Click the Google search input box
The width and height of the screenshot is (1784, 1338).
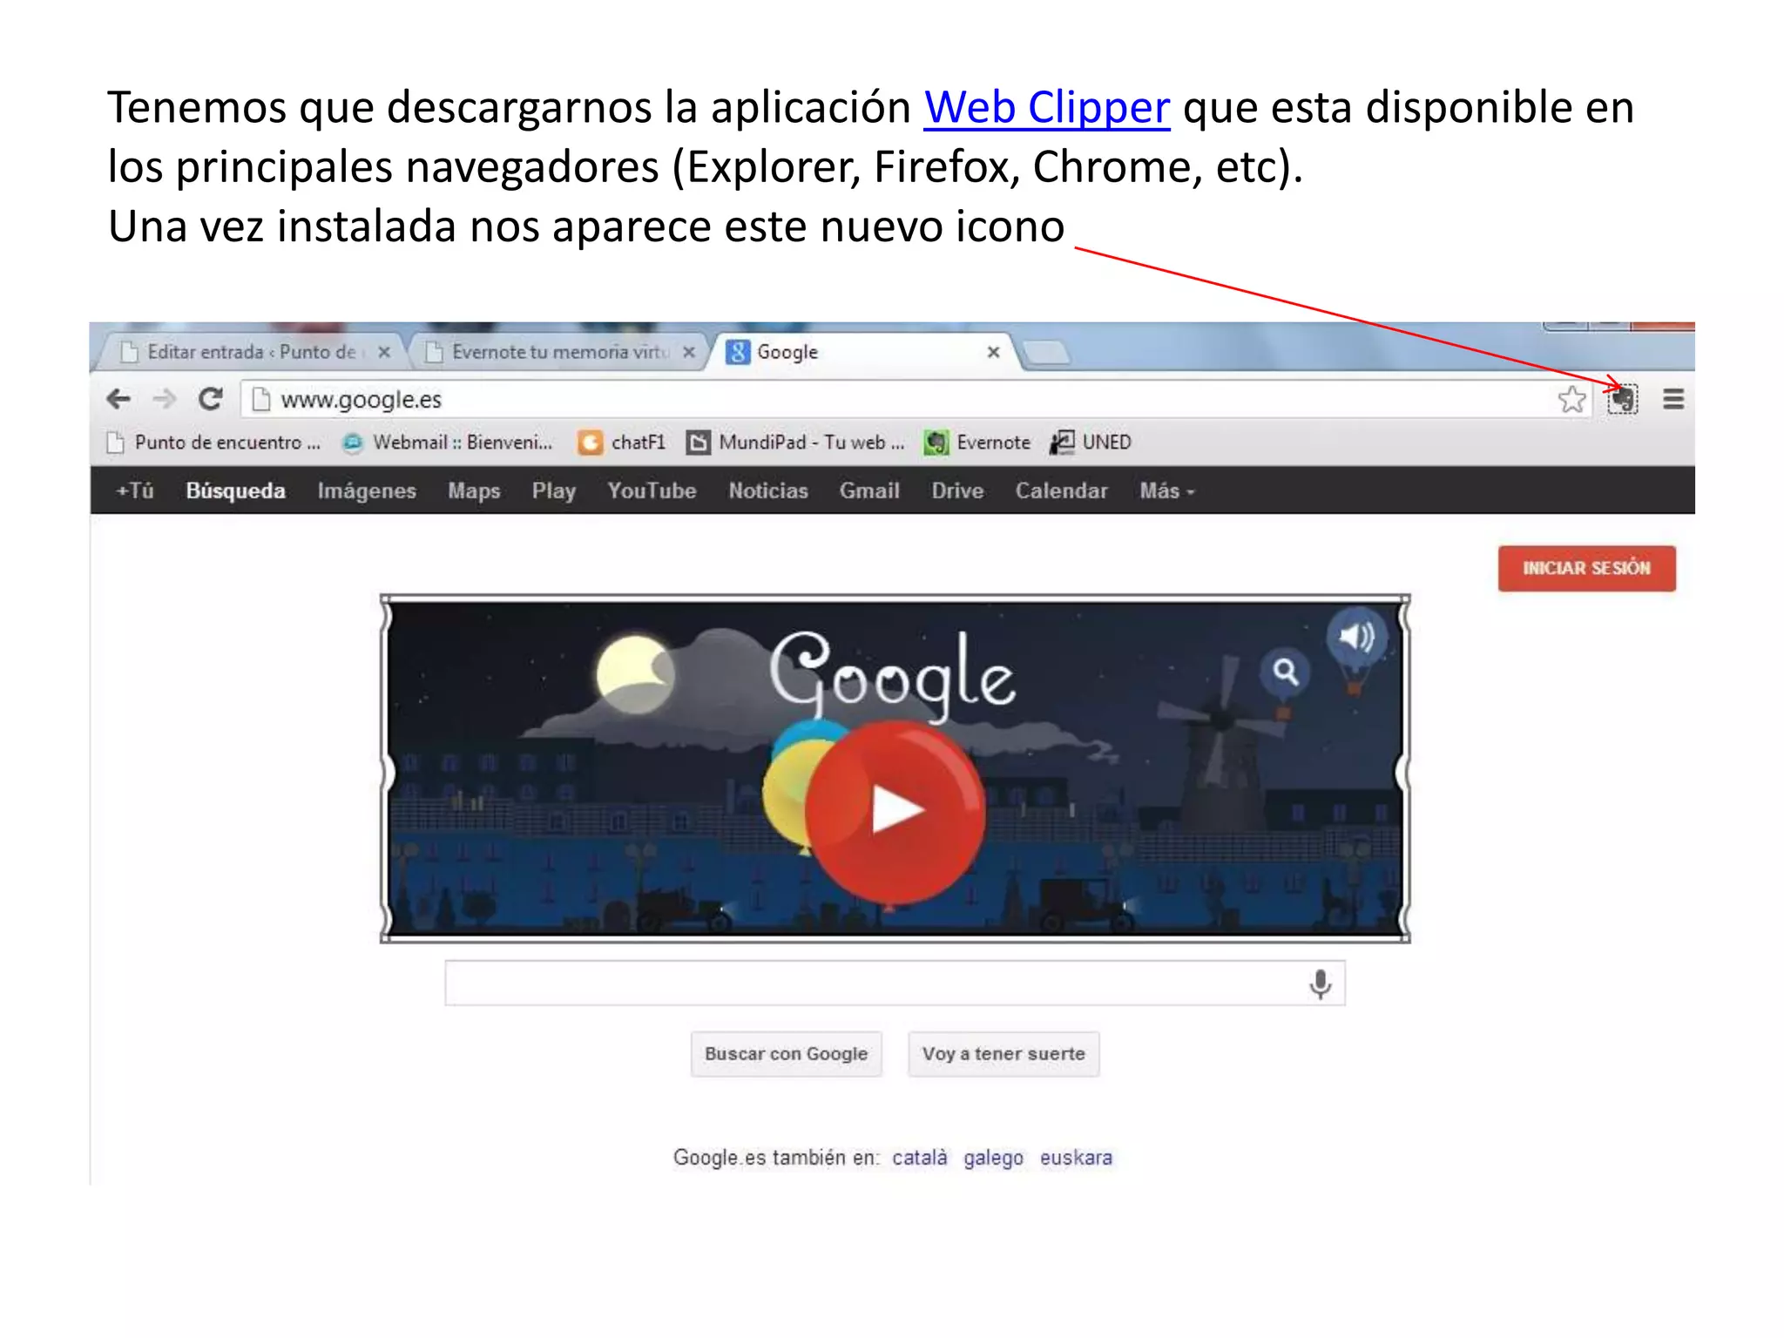point(871,983)
